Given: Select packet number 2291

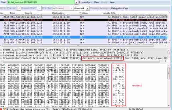Looking at the screenshot, I should tap(84, 34).
